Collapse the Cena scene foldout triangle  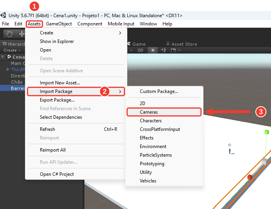(x=3, y=57)
